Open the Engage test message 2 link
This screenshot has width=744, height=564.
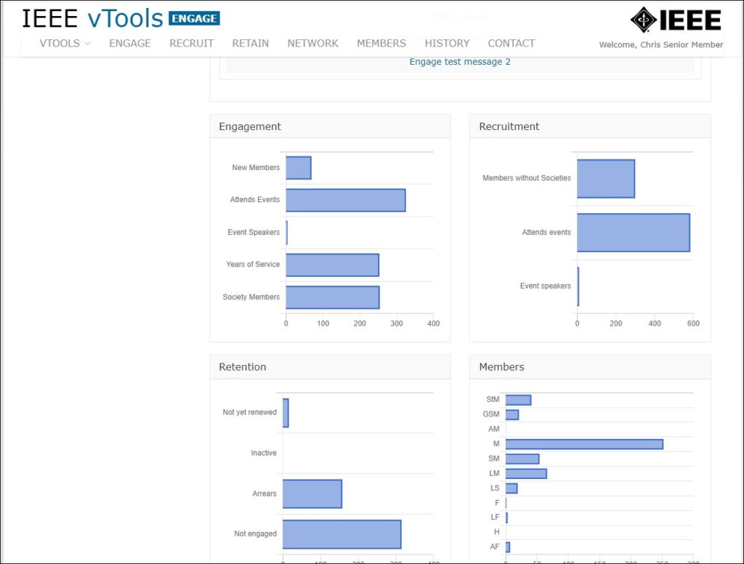coord(459,63)
